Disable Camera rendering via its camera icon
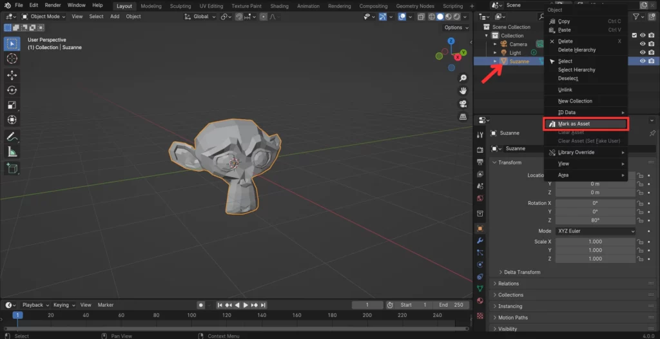The image size is (660, 339). click(652, 44)
